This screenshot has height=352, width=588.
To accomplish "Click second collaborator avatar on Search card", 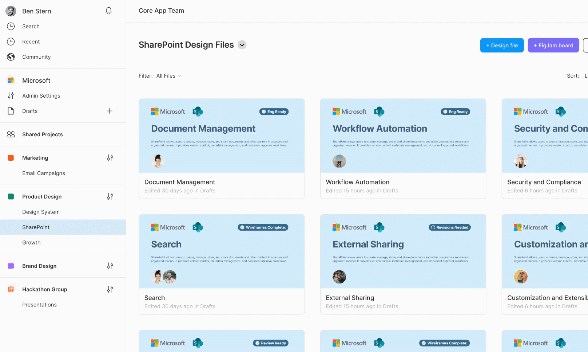I will tap(170, 277).
